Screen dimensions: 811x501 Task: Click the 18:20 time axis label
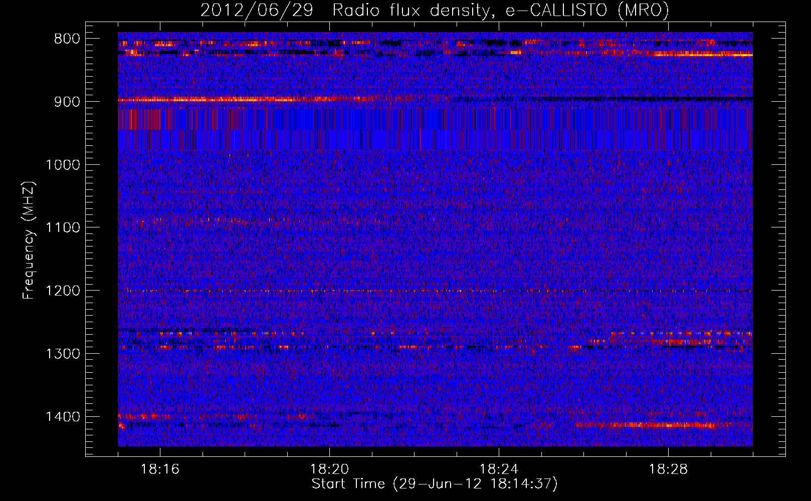[329, 469]
